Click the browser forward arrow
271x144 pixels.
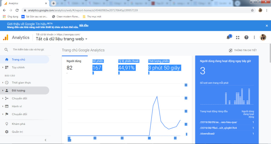(x=11, y=10)
